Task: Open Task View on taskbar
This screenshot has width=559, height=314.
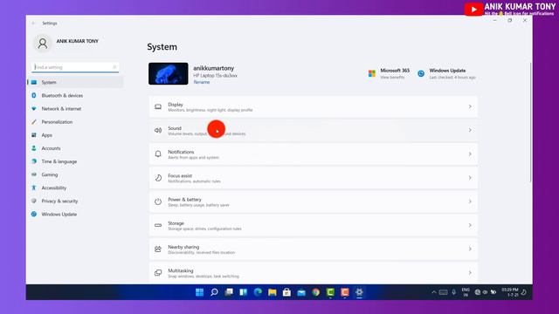Action: [x=229, y=292]
